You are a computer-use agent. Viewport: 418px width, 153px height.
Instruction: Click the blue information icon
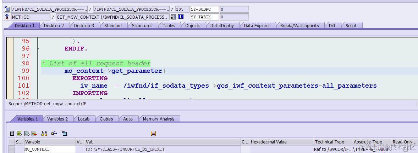click(181, 17)
